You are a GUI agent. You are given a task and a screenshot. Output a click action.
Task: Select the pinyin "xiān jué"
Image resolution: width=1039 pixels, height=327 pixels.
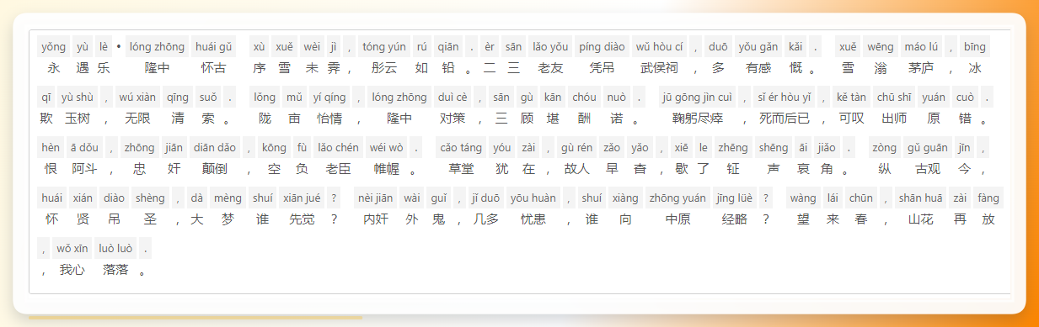301,198
